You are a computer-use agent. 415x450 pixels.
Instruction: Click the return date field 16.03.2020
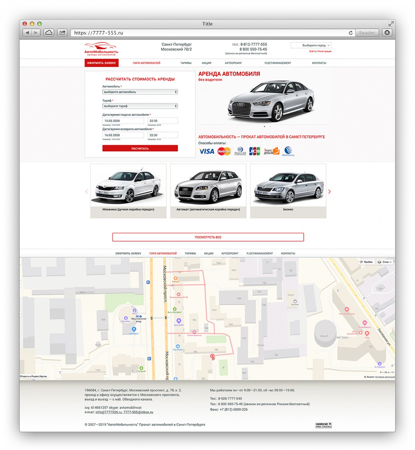click(123, 135)
